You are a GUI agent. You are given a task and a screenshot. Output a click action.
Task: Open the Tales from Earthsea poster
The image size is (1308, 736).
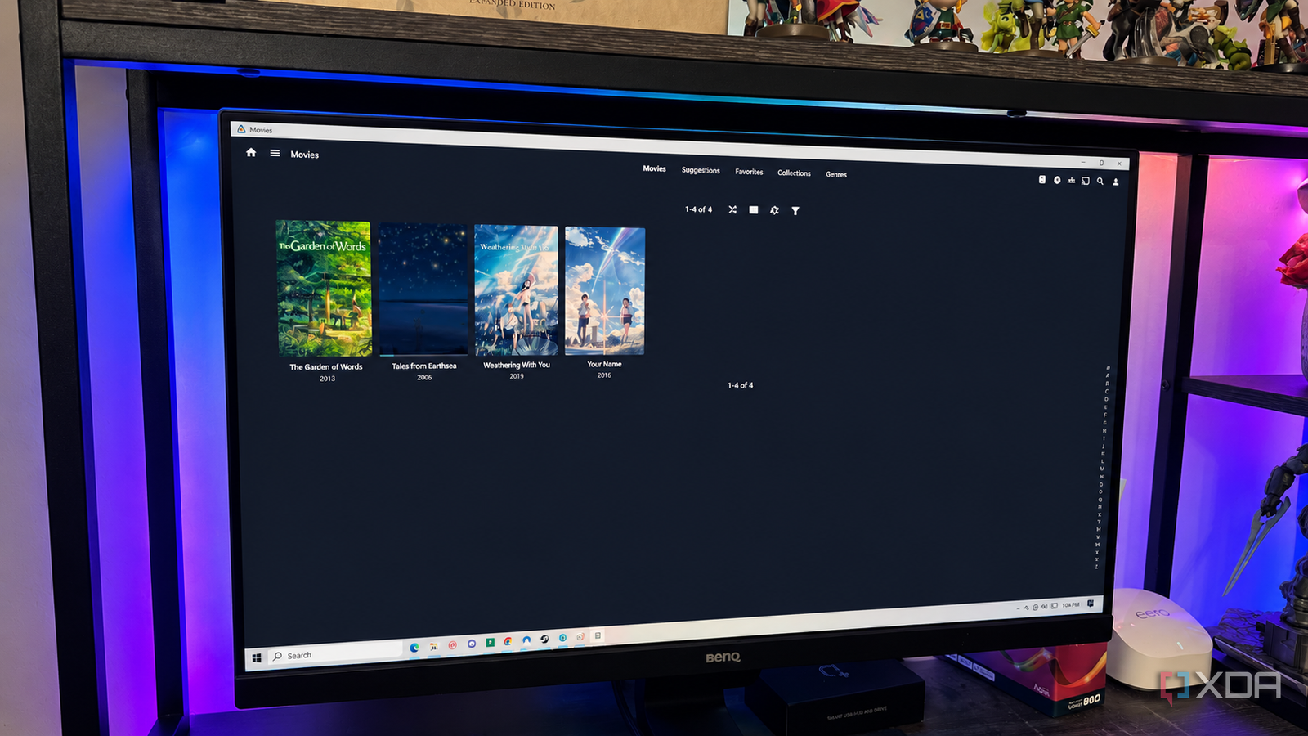coord(423,289)
